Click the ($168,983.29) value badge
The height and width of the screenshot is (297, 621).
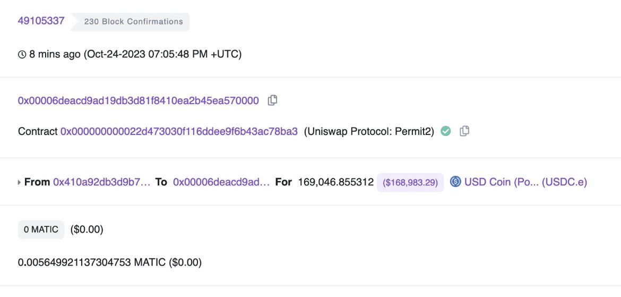coord(410,182)
